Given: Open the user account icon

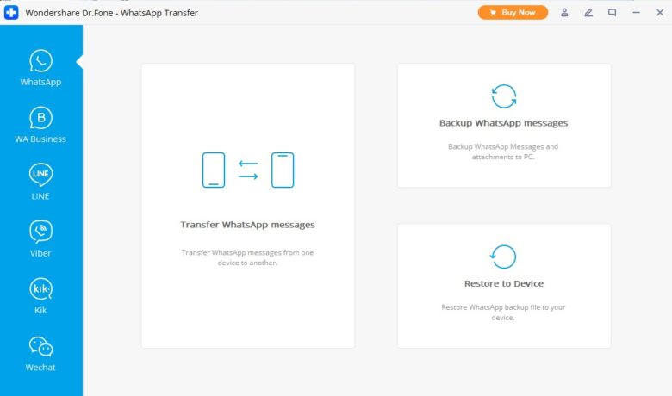Looking at the screenshot, I should [565, 13].
